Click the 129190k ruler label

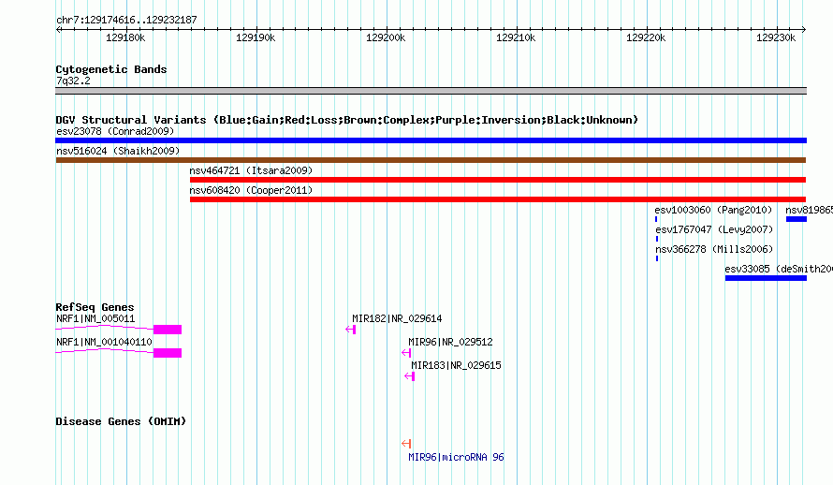coord(256,37)
